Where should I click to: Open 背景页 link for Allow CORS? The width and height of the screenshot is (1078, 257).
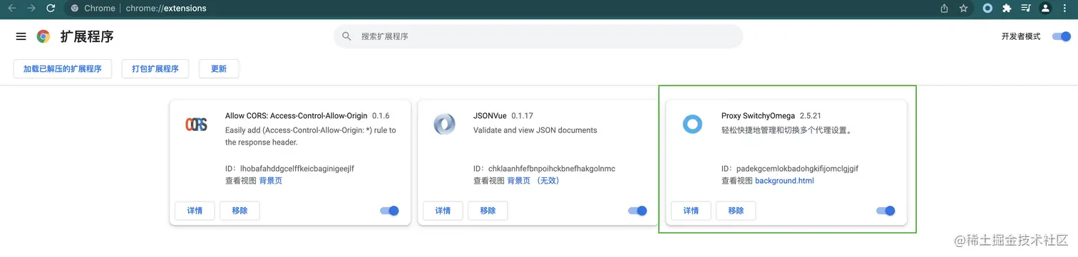271,181
